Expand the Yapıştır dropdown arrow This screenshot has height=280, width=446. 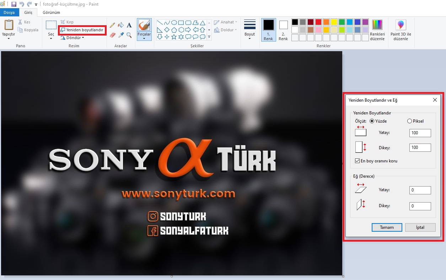tap(9, 38)
